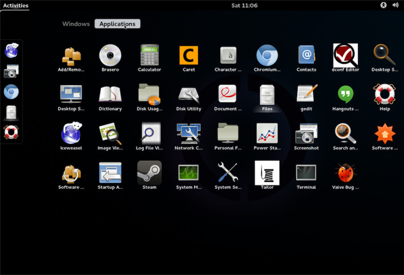
Task: Open Help from the dash
Action: pos(11,132)
